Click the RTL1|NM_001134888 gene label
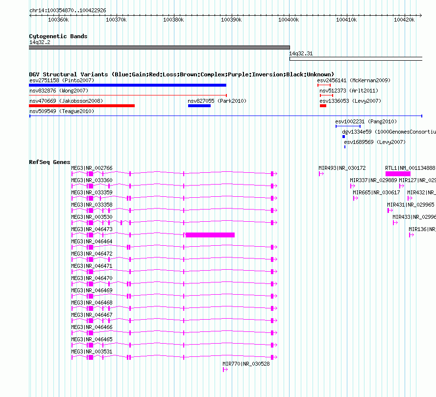 410,168
